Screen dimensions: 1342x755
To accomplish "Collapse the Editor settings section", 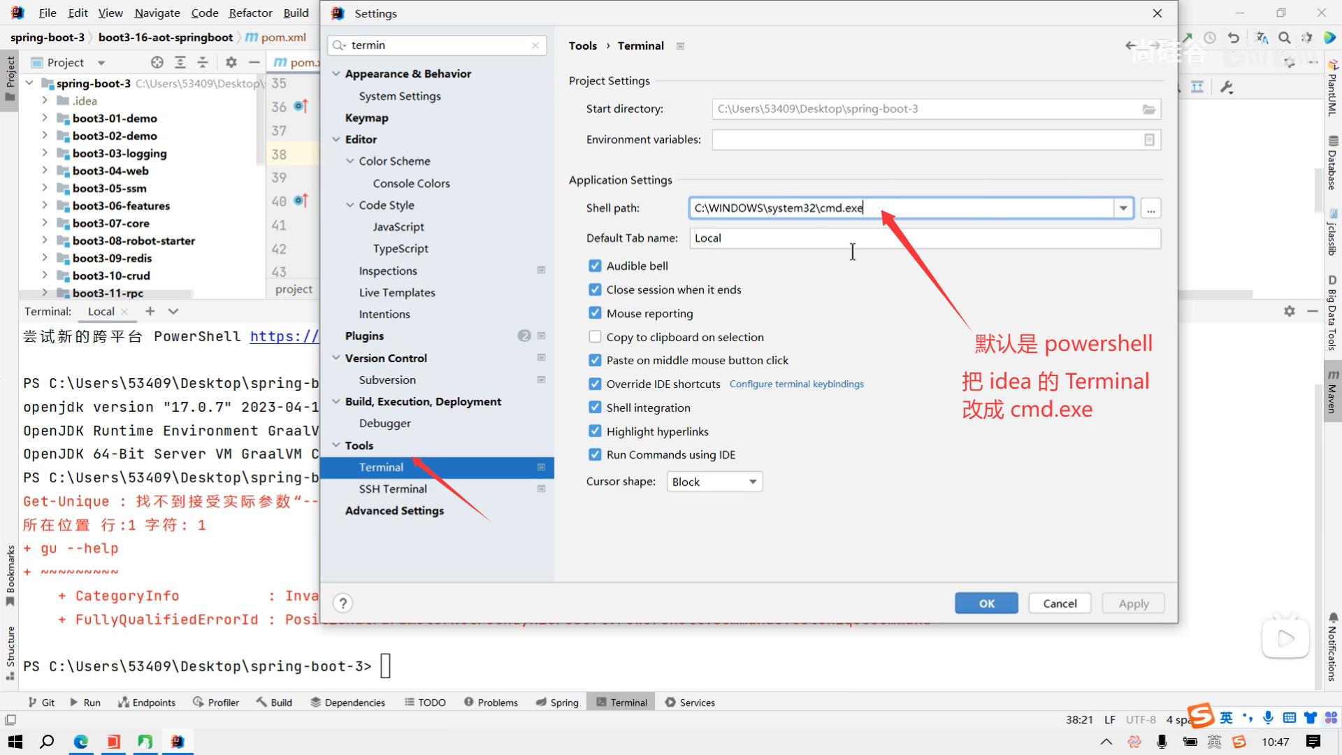I will pyautogui.click(x=336, y=140).
